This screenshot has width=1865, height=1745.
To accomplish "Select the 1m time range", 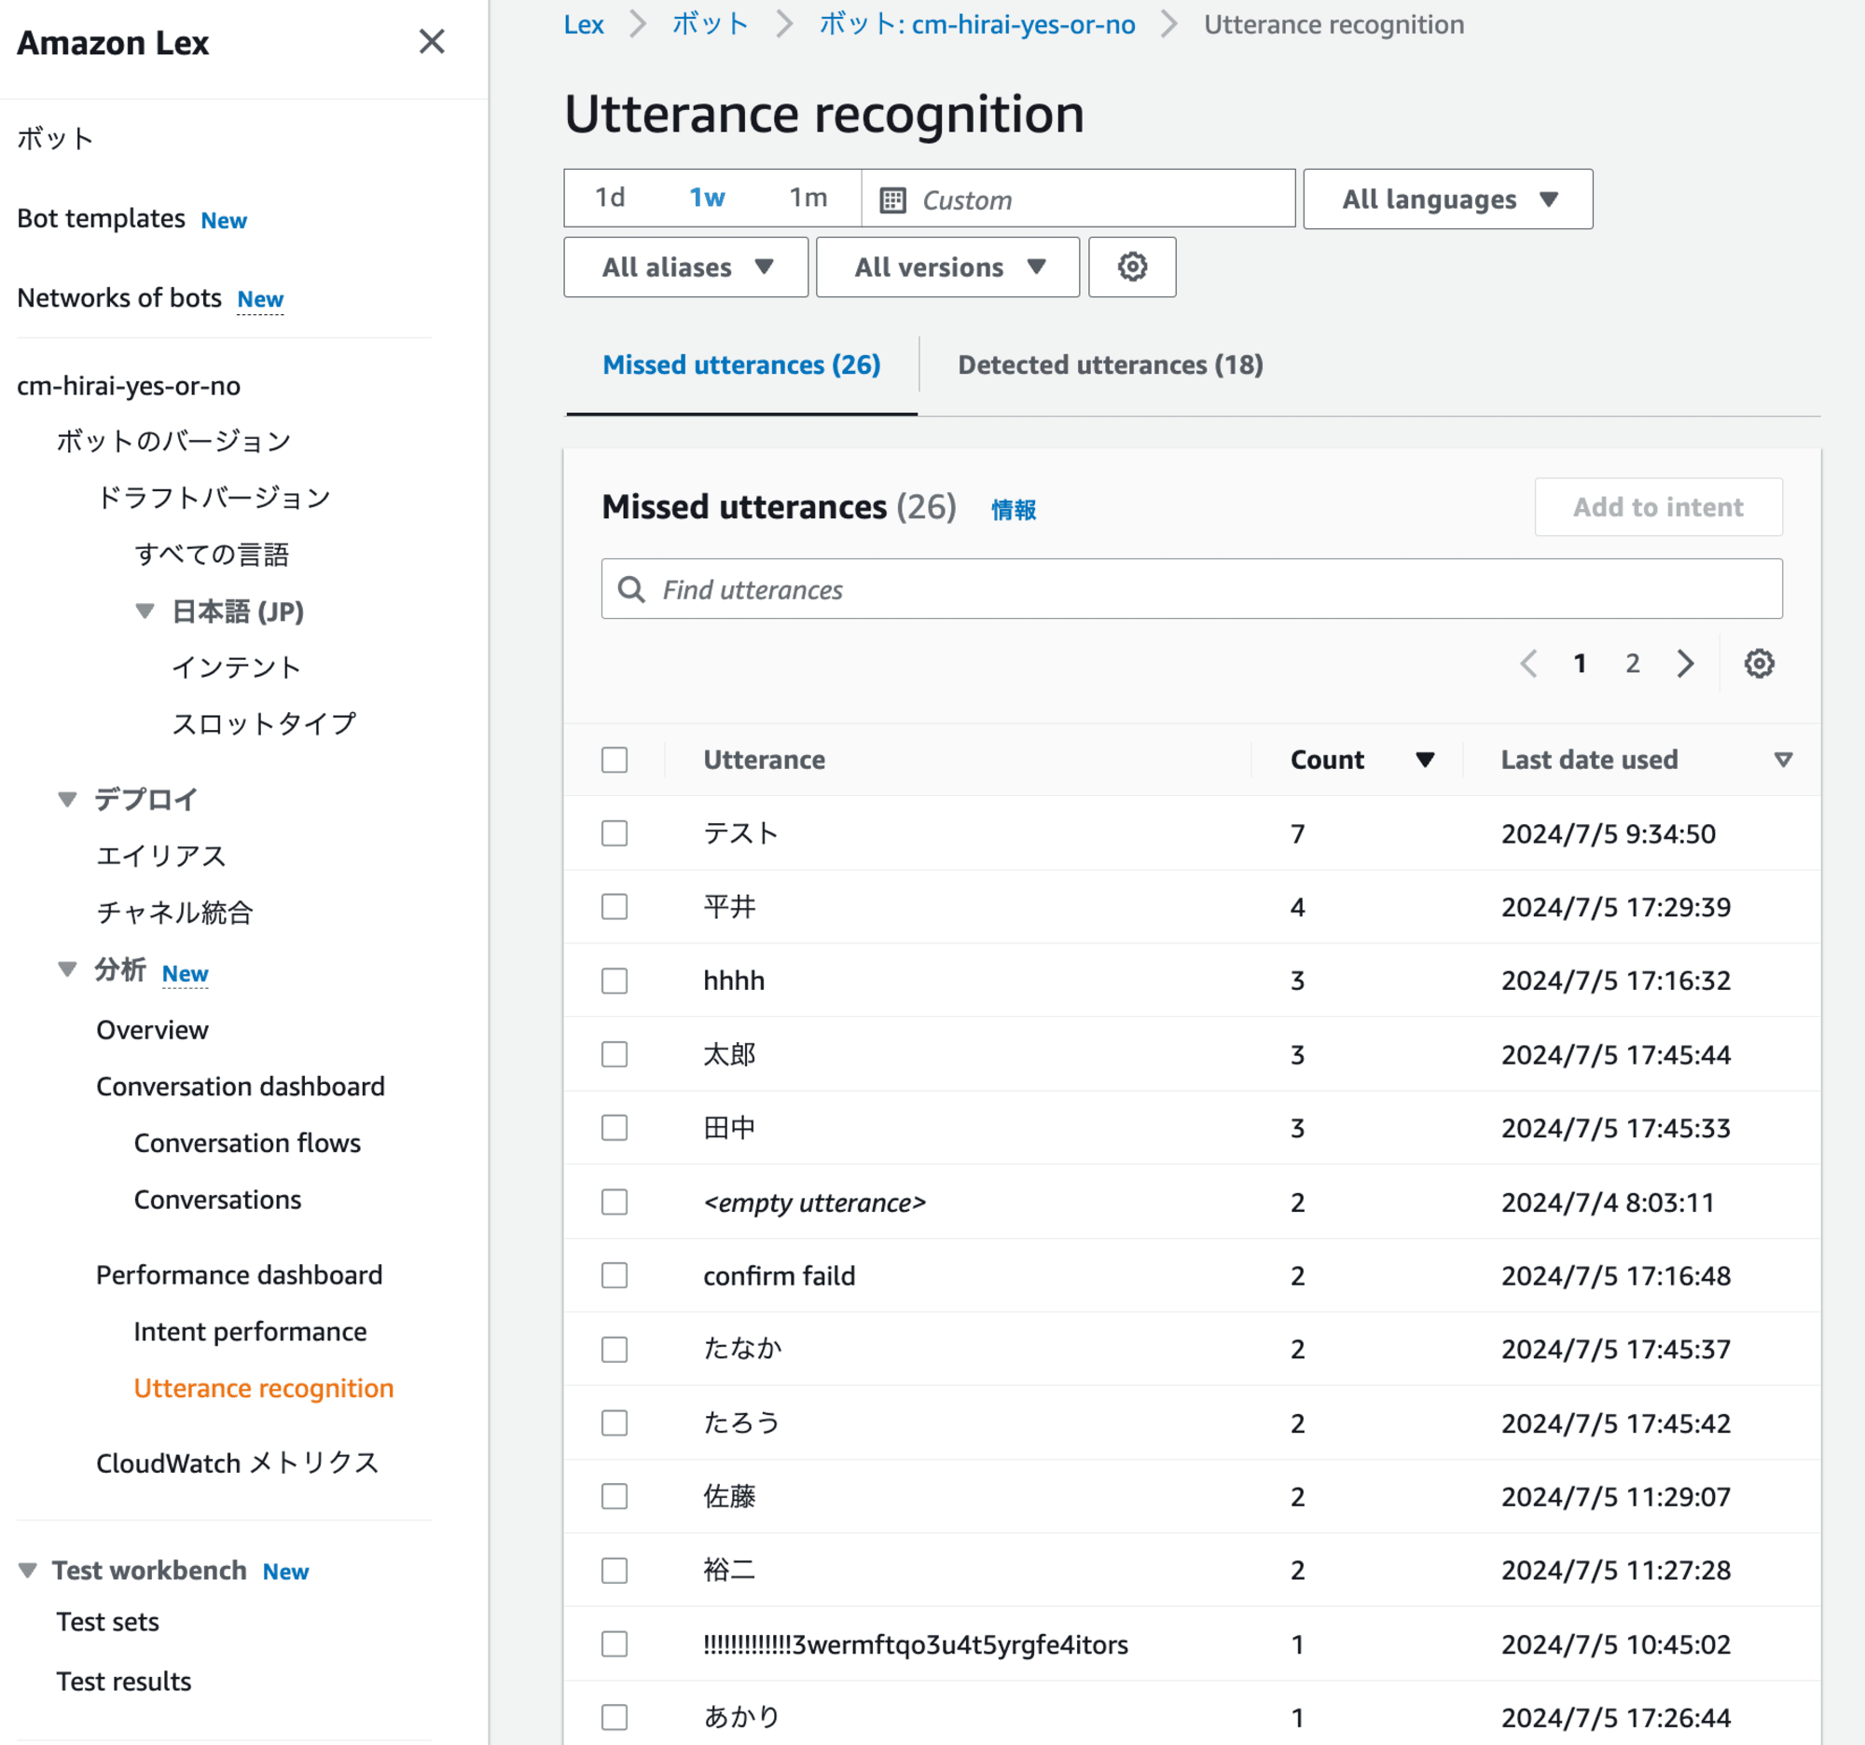I will [x=808, y=198].
